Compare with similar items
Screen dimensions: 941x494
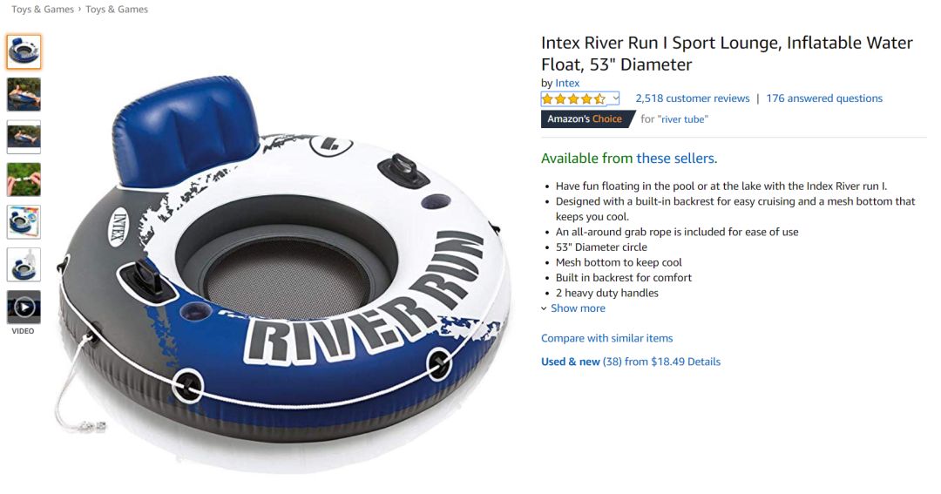click(x=606, y=338)
